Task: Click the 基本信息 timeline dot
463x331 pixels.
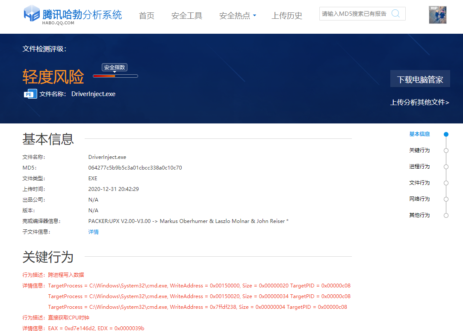Action: 446,134
